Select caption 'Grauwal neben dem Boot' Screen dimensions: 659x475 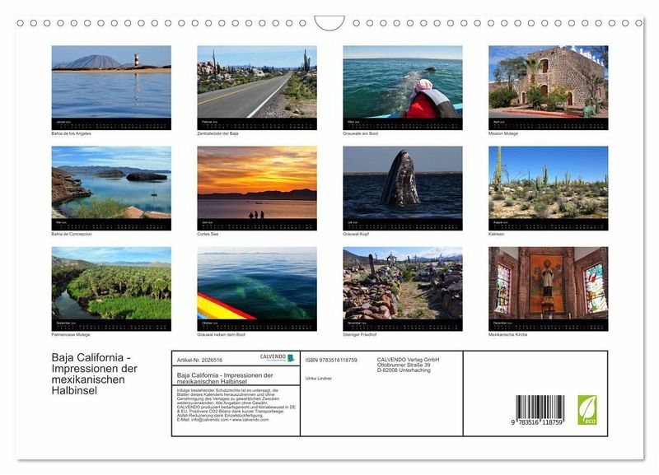(221, 335)
